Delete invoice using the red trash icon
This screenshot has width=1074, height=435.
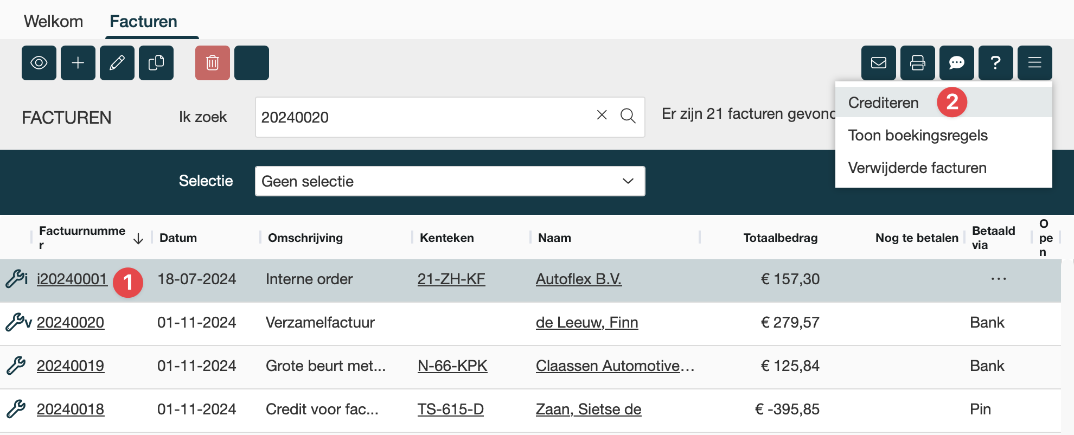[x=213, y=63]
